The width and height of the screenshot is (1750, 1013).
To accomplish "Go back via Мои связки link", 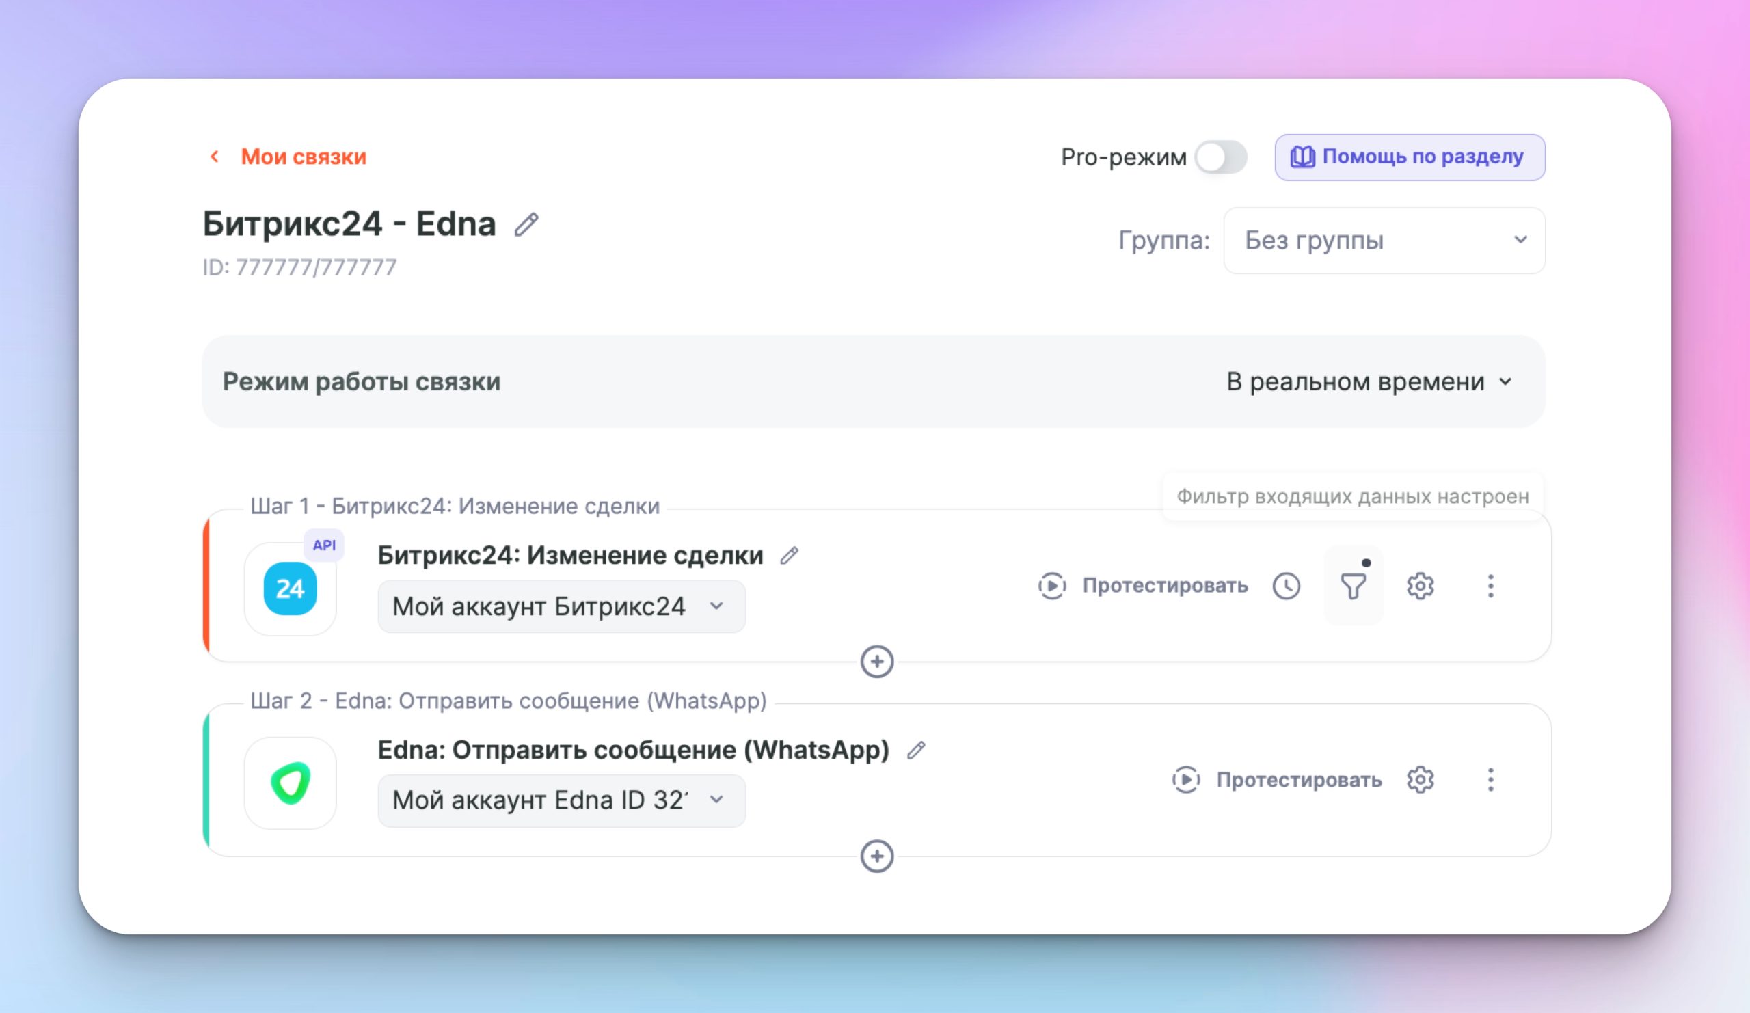I will [301, 157].
